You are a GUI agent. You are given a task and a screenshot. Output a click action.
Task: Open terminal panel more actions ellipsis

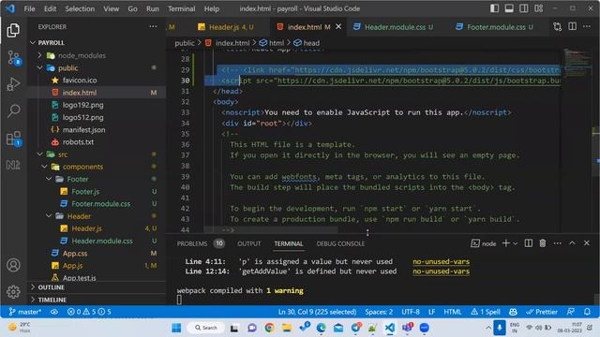coord(558,243)
